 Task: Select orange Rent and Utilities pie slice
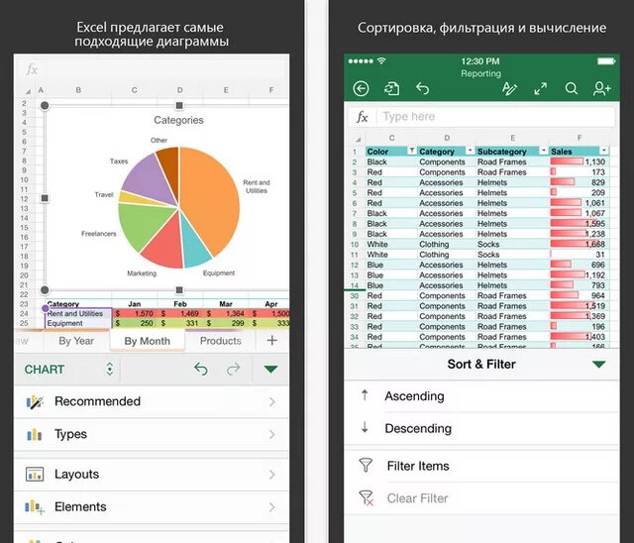point(210,198)
